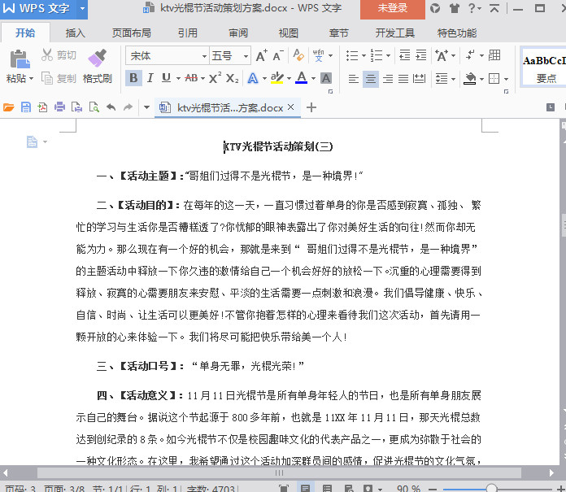This screenshot has height=492, width=566.
Task: Open the font dialog launcher
Action: pyautogui.click(x=330, y=91)
